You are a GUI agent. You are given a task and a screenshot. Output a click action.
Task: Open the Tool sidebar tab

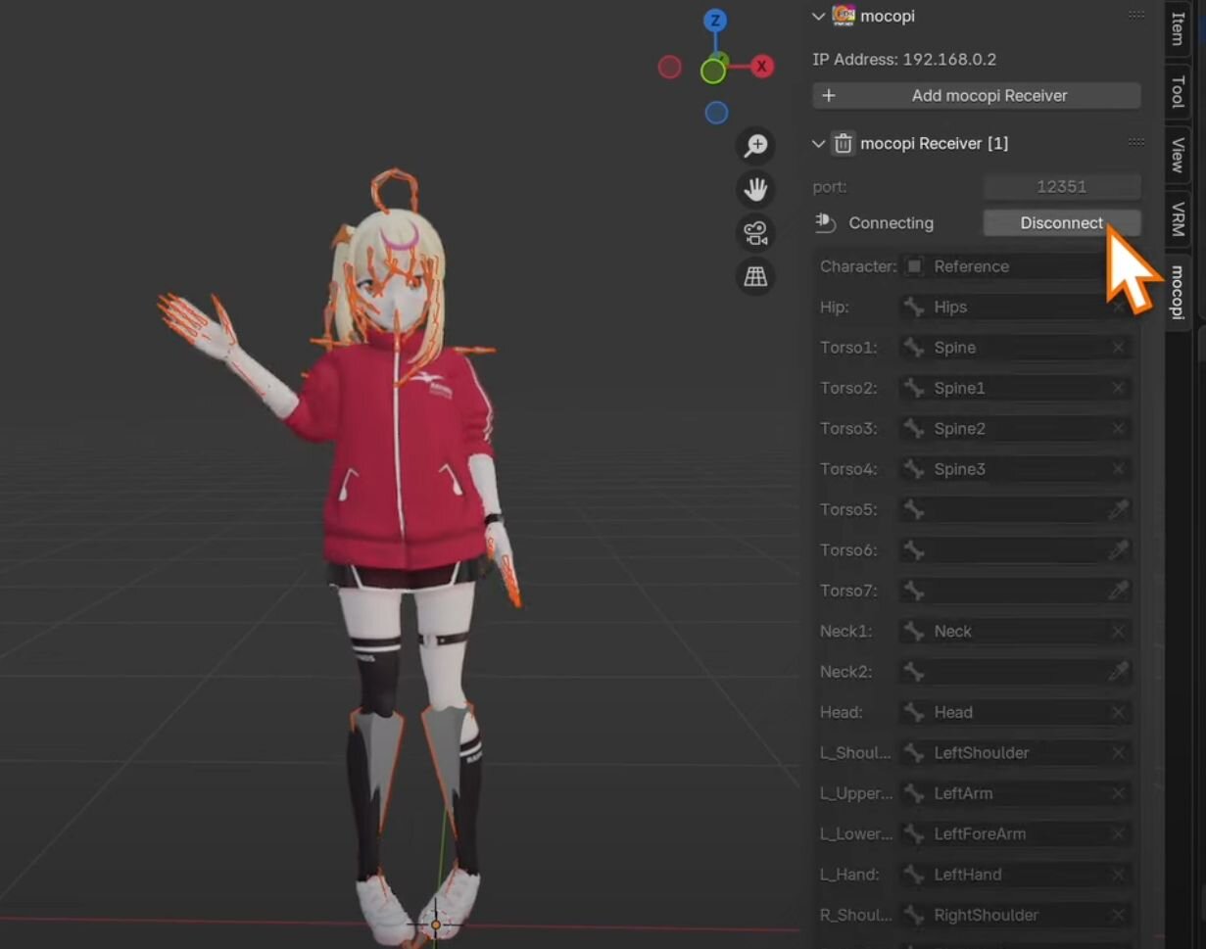tap(1179, 93)
